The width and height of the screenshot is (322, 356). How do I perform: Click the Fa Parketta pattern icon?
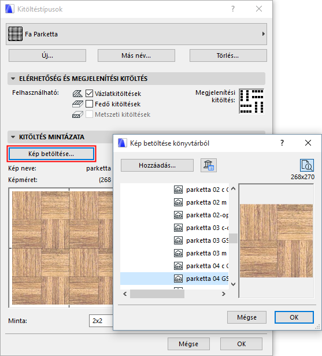pos(15,34)
